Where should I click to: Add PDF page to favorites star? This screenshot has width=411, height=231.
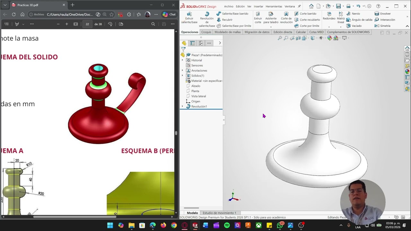(111, 14)
